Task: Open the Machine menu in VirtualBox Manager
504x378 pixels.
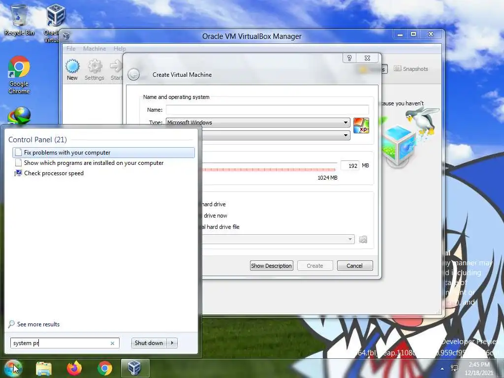Action: click(94, 49)
